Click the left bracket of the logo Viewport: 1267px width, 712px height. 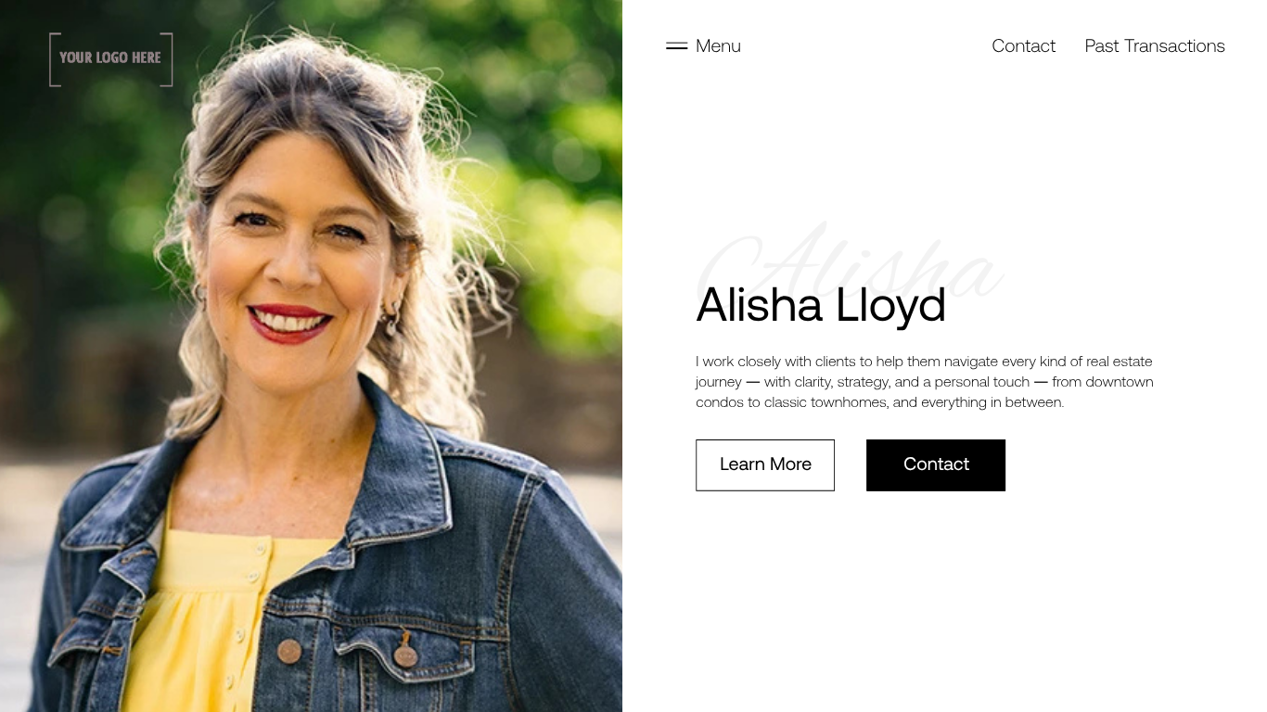click(54, 59)
